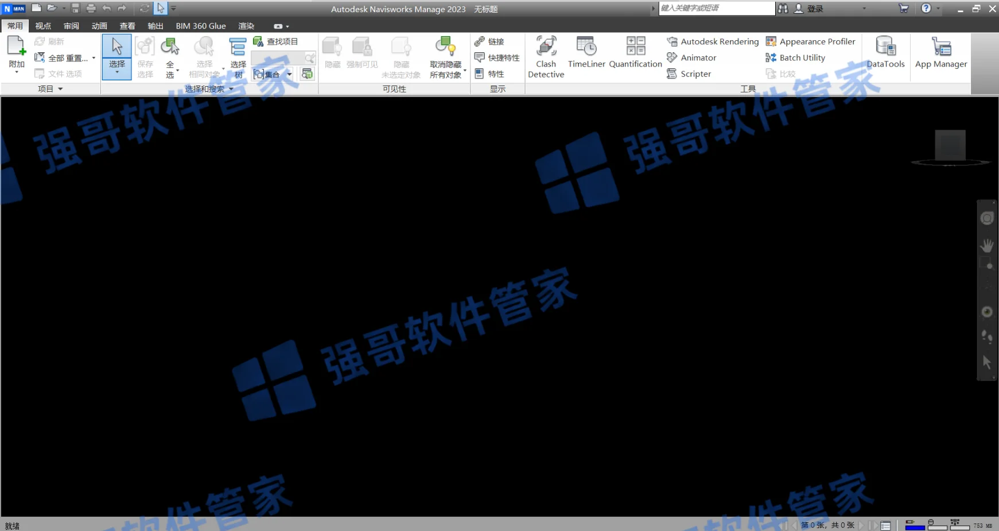Expand the Select & Search (选择和搜索) panel
The image size is (999, 531).
click(209, 89)
